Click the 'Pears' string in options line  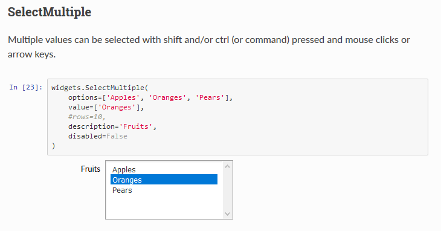(x=210, y=97)
